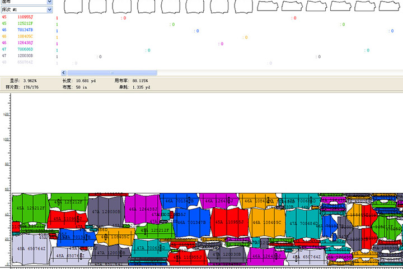Screen dimensions: 403x269
Task: Select the grey 47A 120030B piece at top
Action: pyautogui.click(x=105, y=211)
